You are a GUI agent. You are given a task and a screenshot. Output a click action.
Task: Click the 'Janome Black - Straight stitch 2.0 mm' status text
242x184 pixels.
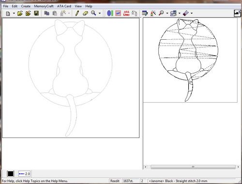coord(178,181)
